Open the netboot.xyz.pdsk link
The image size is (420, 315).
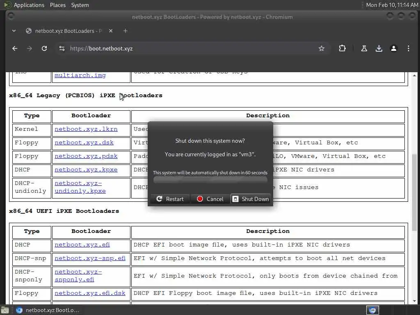point(86,156)
